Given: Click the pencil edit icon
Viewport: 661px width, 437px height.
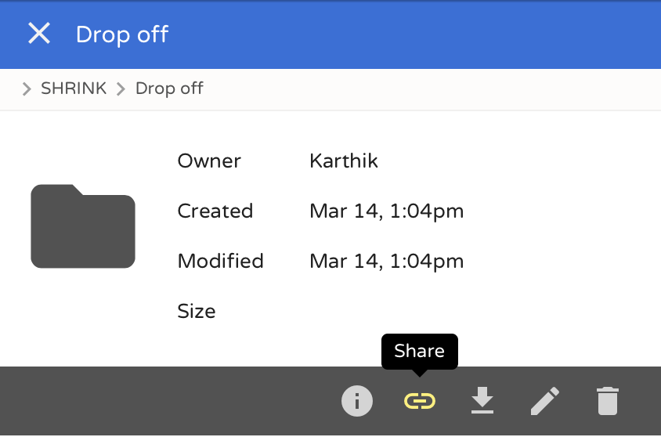Looking at the screenshot, I should click(x=545, y=401).
